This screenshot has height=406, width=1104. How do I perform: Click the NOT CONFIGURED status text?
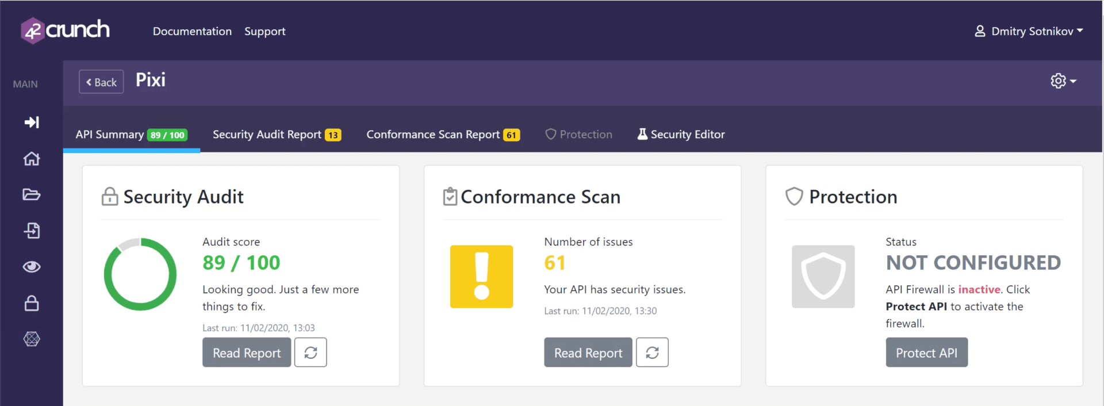coord(973,263)
